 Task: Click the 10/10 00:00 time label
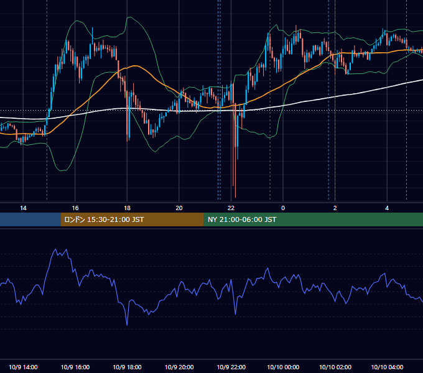point(283,367)
